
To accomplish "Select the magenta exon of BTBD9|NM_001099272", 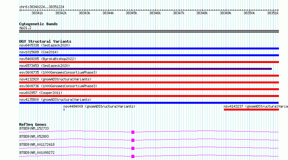I will tap(133, 156).
